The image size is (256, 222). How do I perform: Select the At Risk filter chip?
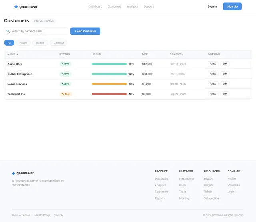tap(40, 43)
